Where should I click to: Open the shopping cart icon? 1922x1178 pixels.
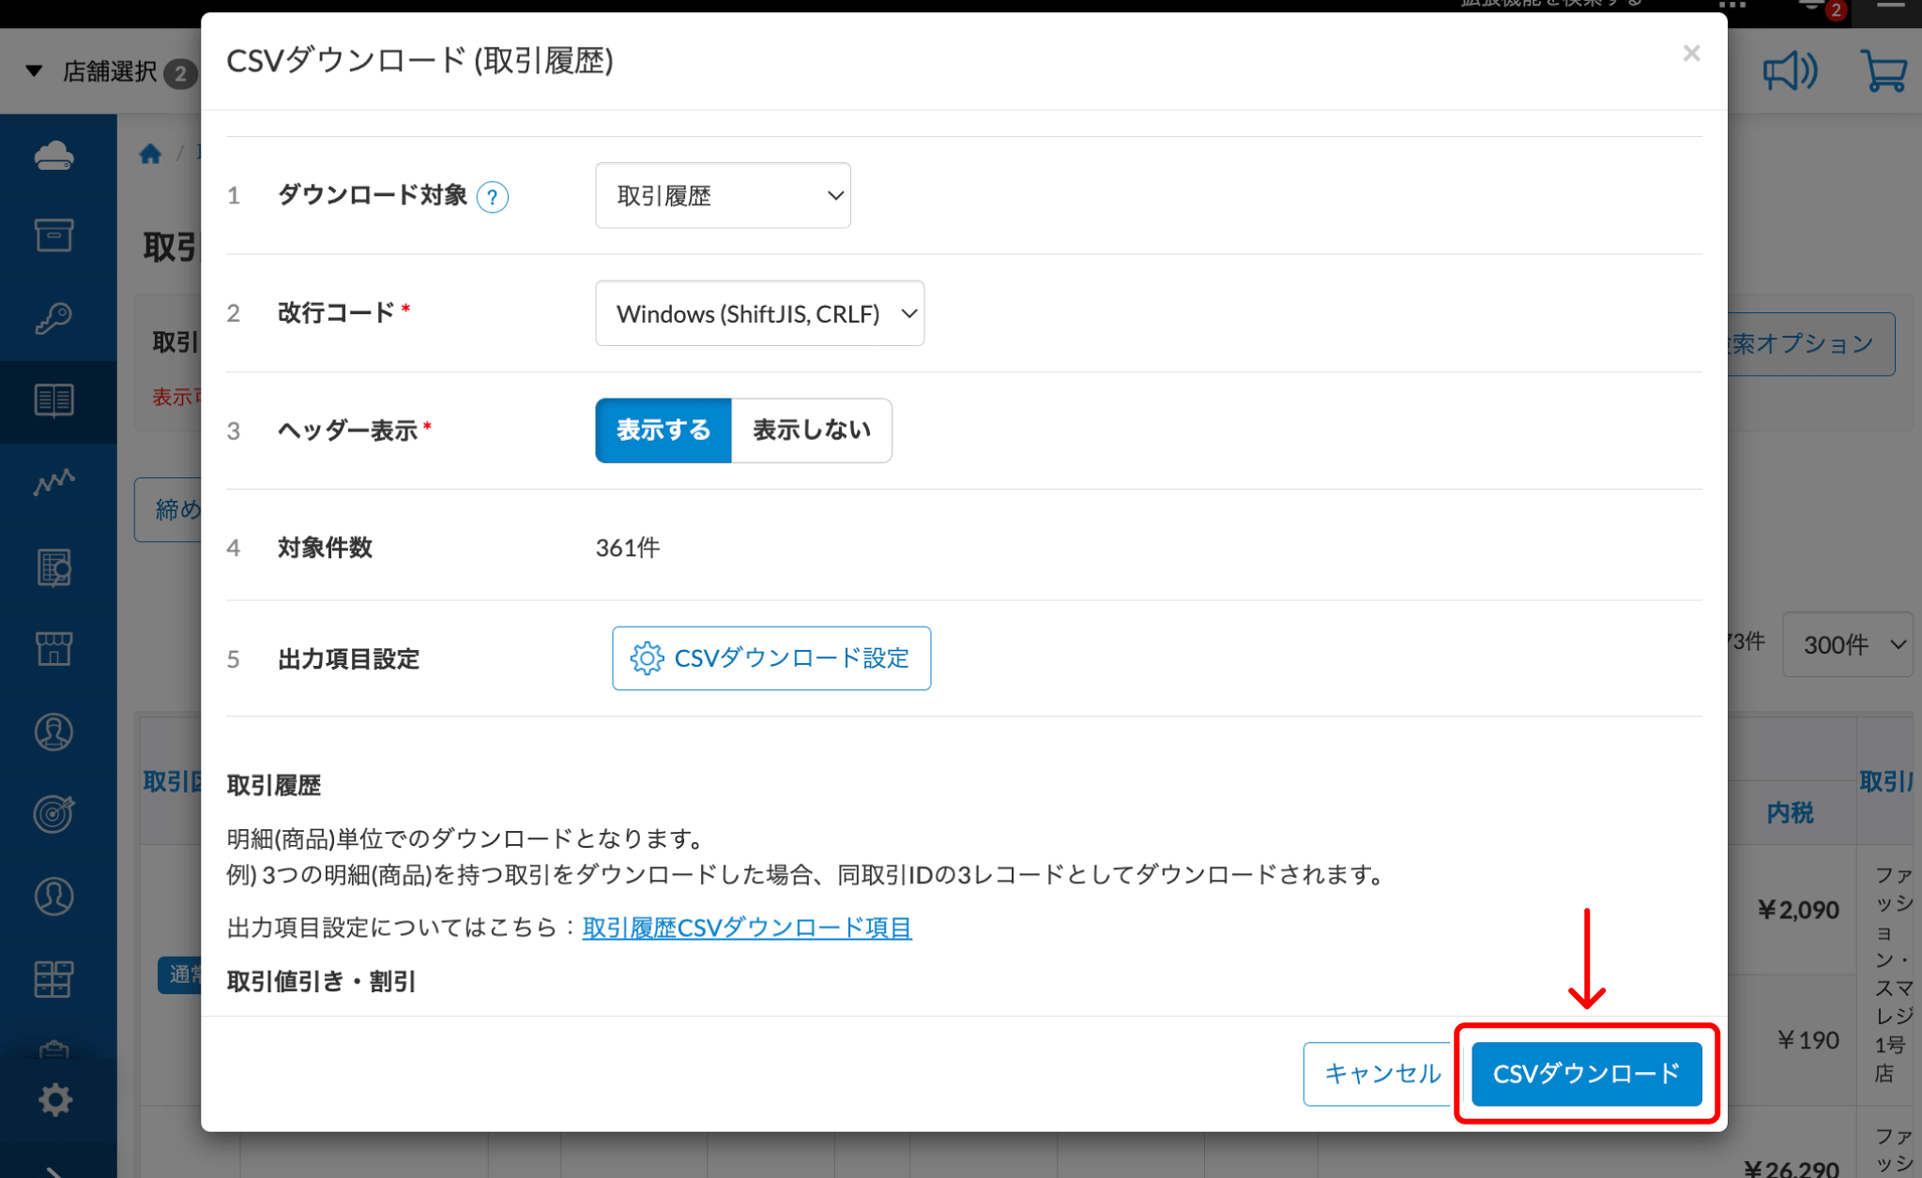1883,71
